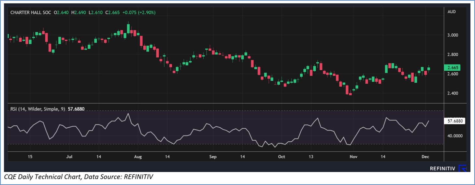
Task: Click the REFINITIV logo text
Action: pyautogui.click(x=442, y=168)
